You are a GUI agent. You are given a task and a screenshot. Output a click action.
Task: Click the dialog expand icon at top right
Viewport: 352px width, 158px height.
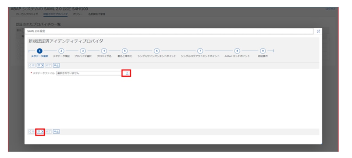coord(318,31)
